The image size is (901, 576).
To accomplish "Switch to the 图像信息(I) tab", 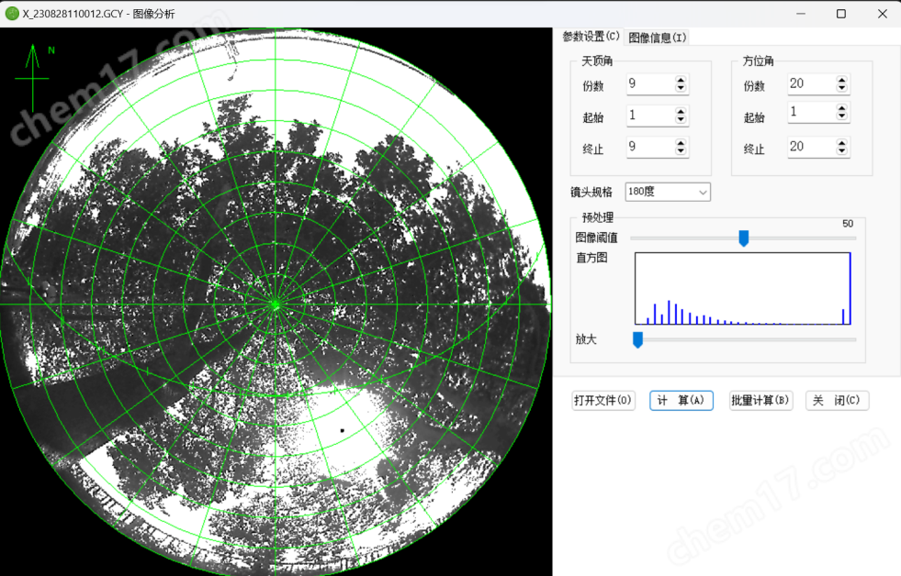I will pyautogui.click(x=658, y=37).
